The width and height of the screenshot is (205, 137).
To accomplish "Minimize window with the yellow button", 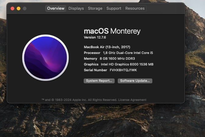I will coord(19,8).
